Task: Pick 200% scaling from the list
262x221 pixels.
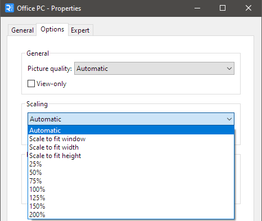Action: 131,215
